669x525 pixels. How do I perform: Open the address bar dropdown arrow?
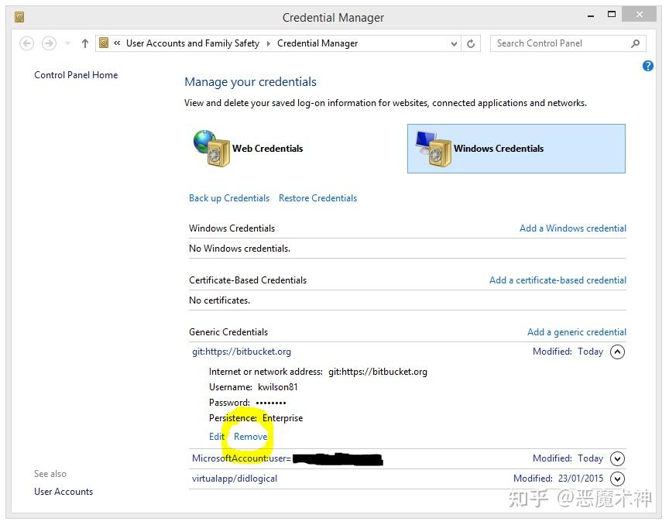pos(455,43)
